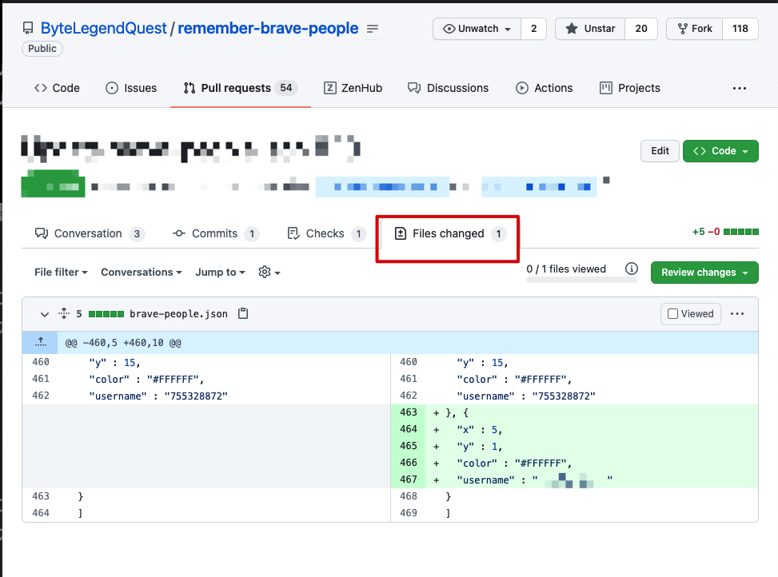Click the hunk header @@ -460,5 +460,10 @@
Image resolution: width=778 pixels, height=577 pixels.
point(123,343)
